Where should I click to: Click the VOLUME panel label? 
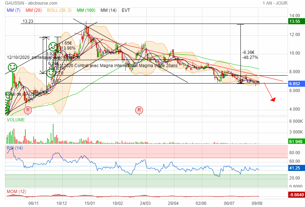click(x=16, y=120)
